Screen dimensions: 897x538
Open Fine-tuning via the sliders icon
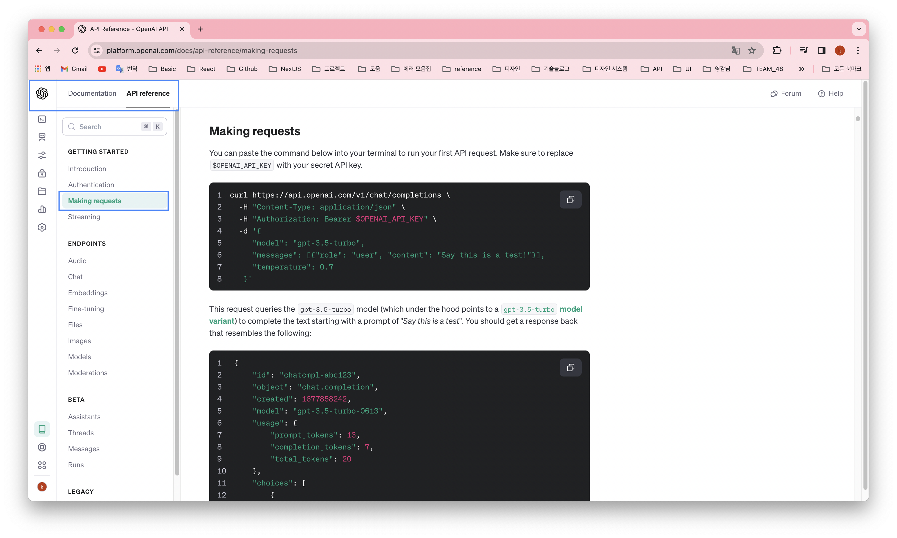pos(42,155)
